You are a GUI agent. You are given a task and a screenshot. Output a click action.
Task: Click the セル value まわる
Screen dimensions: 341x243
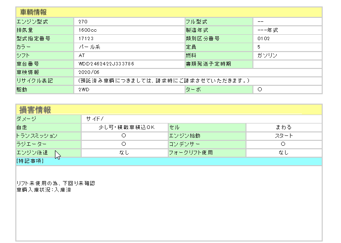(x=283, y=127)
